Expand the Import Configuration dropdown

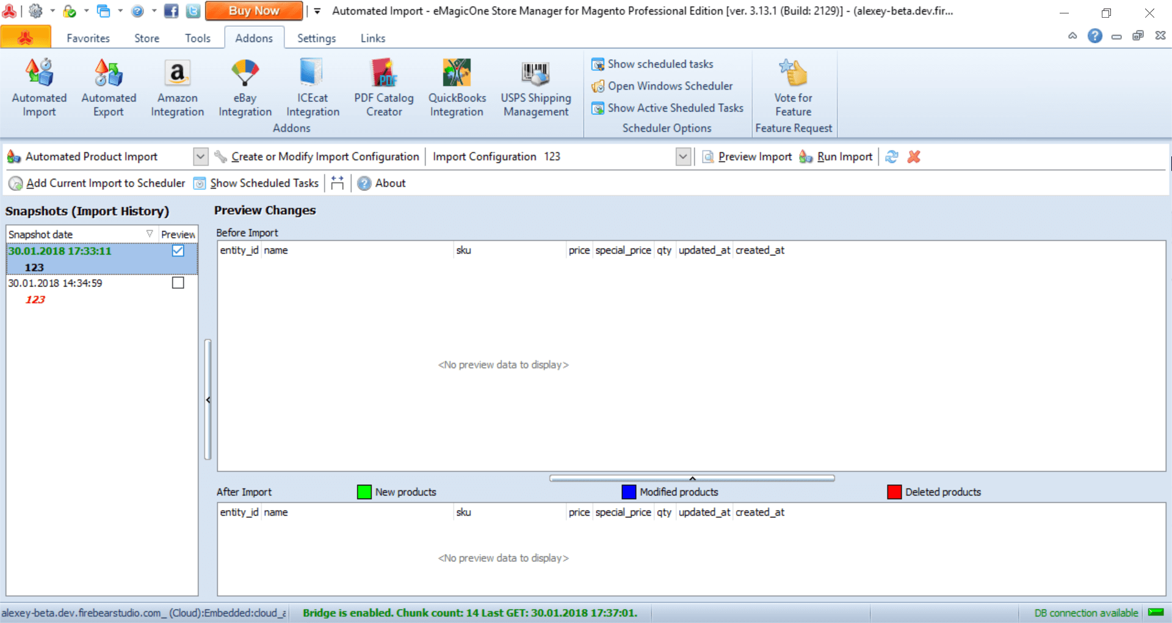point(683,157)
